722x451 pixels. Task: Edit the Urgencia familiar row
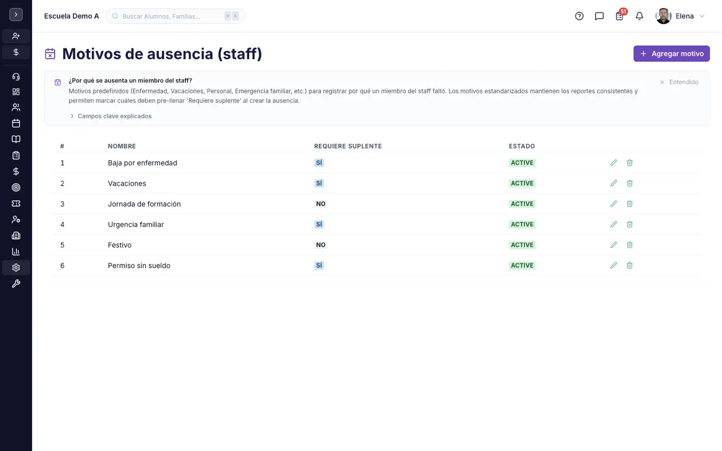pos(614,224)
